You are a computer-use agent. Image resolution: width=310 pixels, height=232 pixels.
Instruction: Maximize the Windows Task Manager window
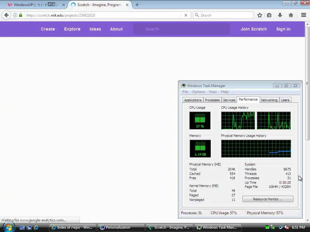286,85
